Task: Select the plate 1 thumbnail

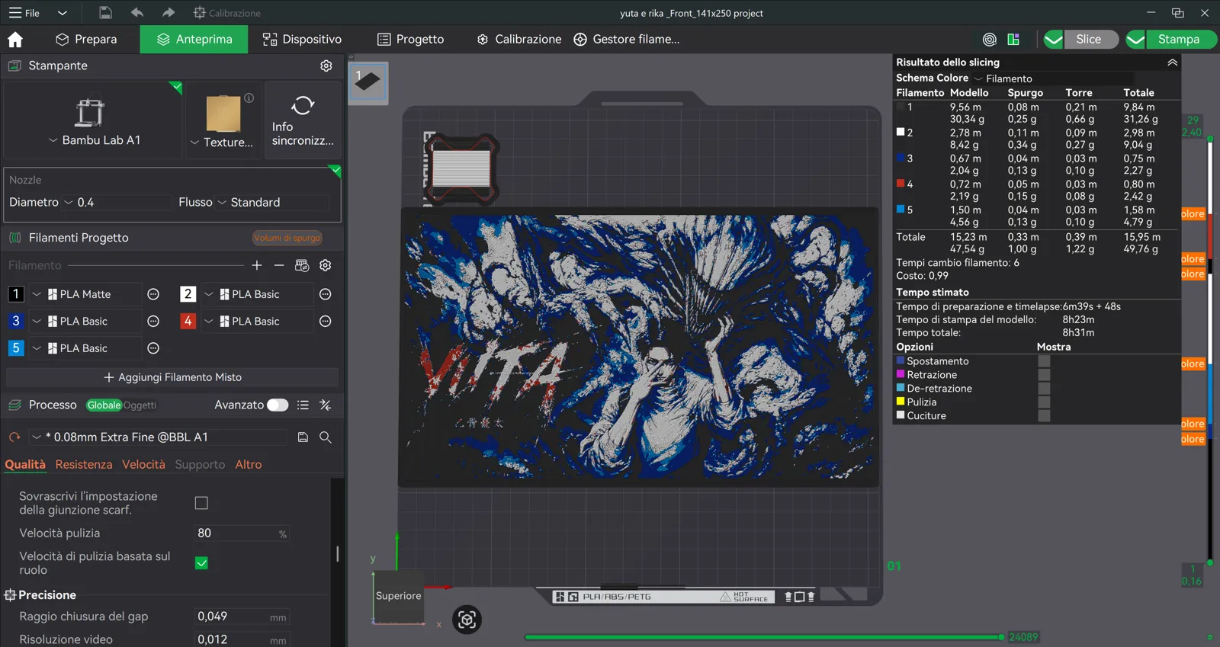Action: coord(368,83)
